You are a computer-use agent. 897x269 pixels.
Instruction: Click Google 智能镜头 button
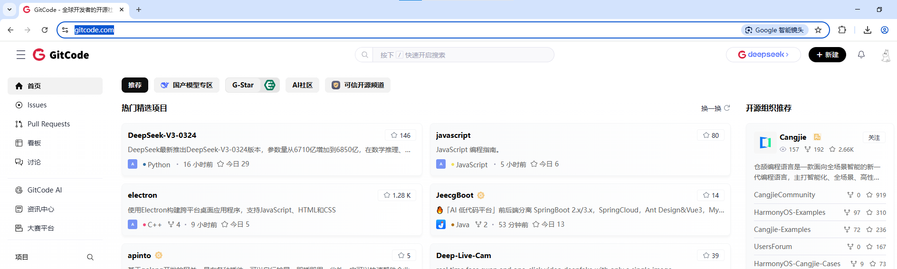coord(774,30)
